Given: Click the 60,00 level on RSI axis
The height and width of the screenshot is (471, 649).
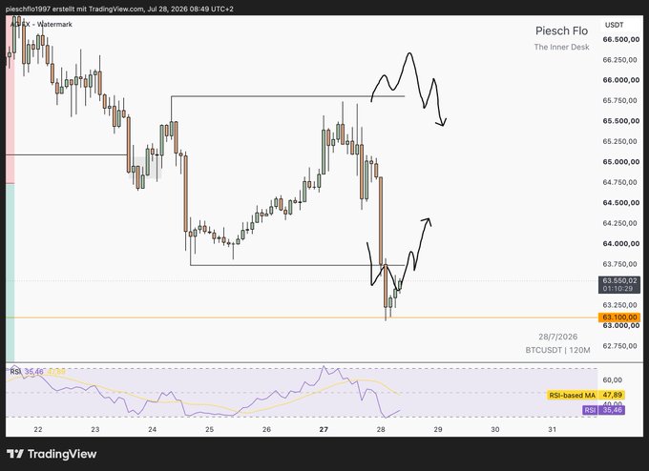Looking at the screenshot, I should [x=613, y=380].
